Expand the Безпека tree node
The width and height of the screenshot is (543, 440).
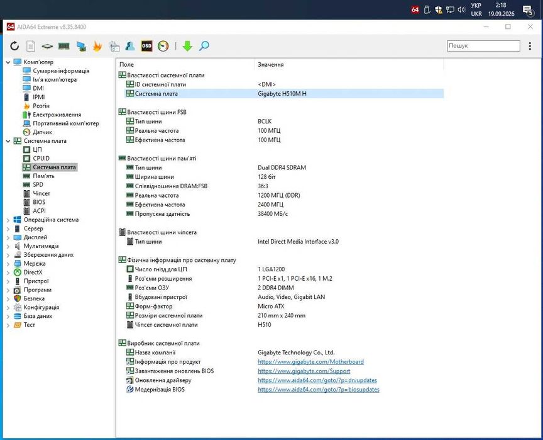click(x=8, y=298)
